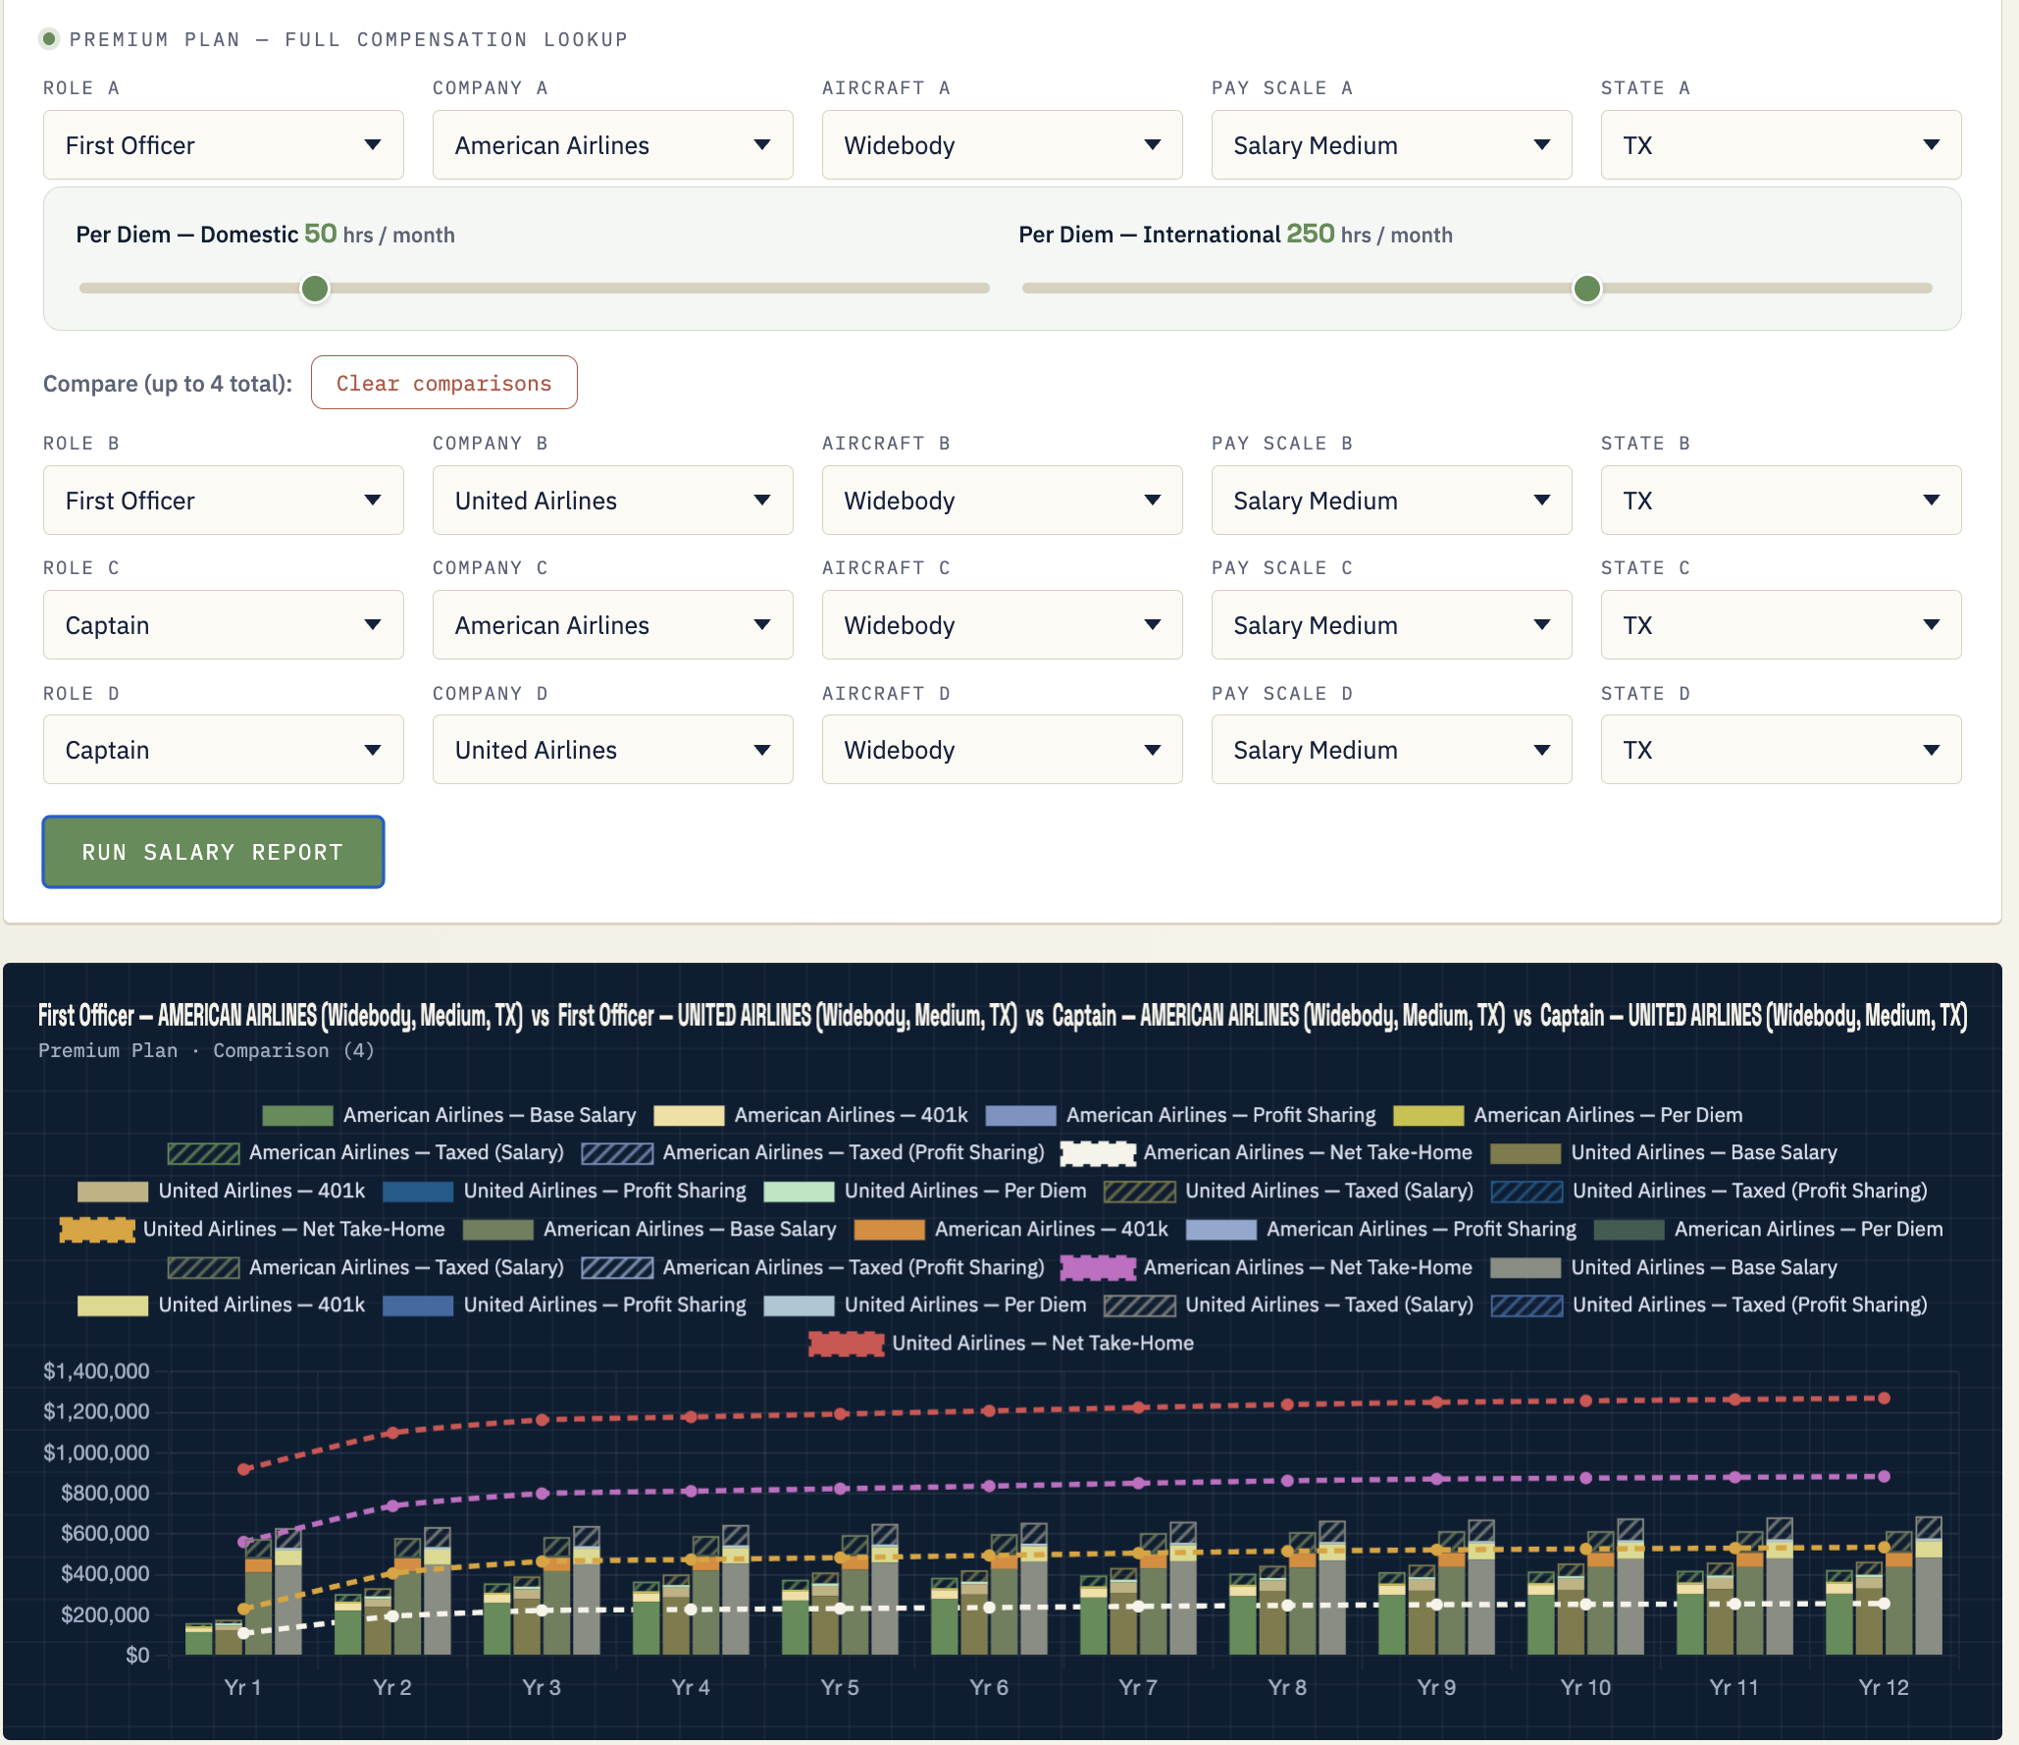Expand the Company C dropdown
The height and width of the screenshot is (1745, 2019).
coord(613,625)
